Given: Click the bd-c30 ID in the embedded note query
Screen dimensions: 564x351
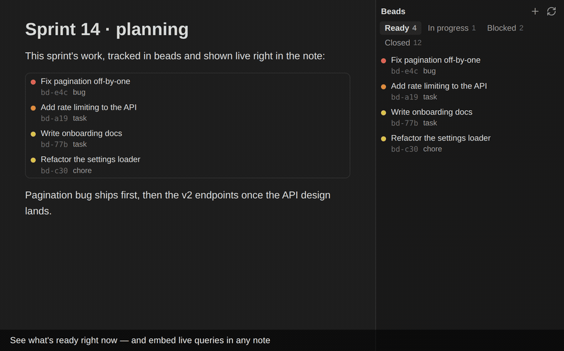Looking at the screenshot, I should tap(54, 171).
